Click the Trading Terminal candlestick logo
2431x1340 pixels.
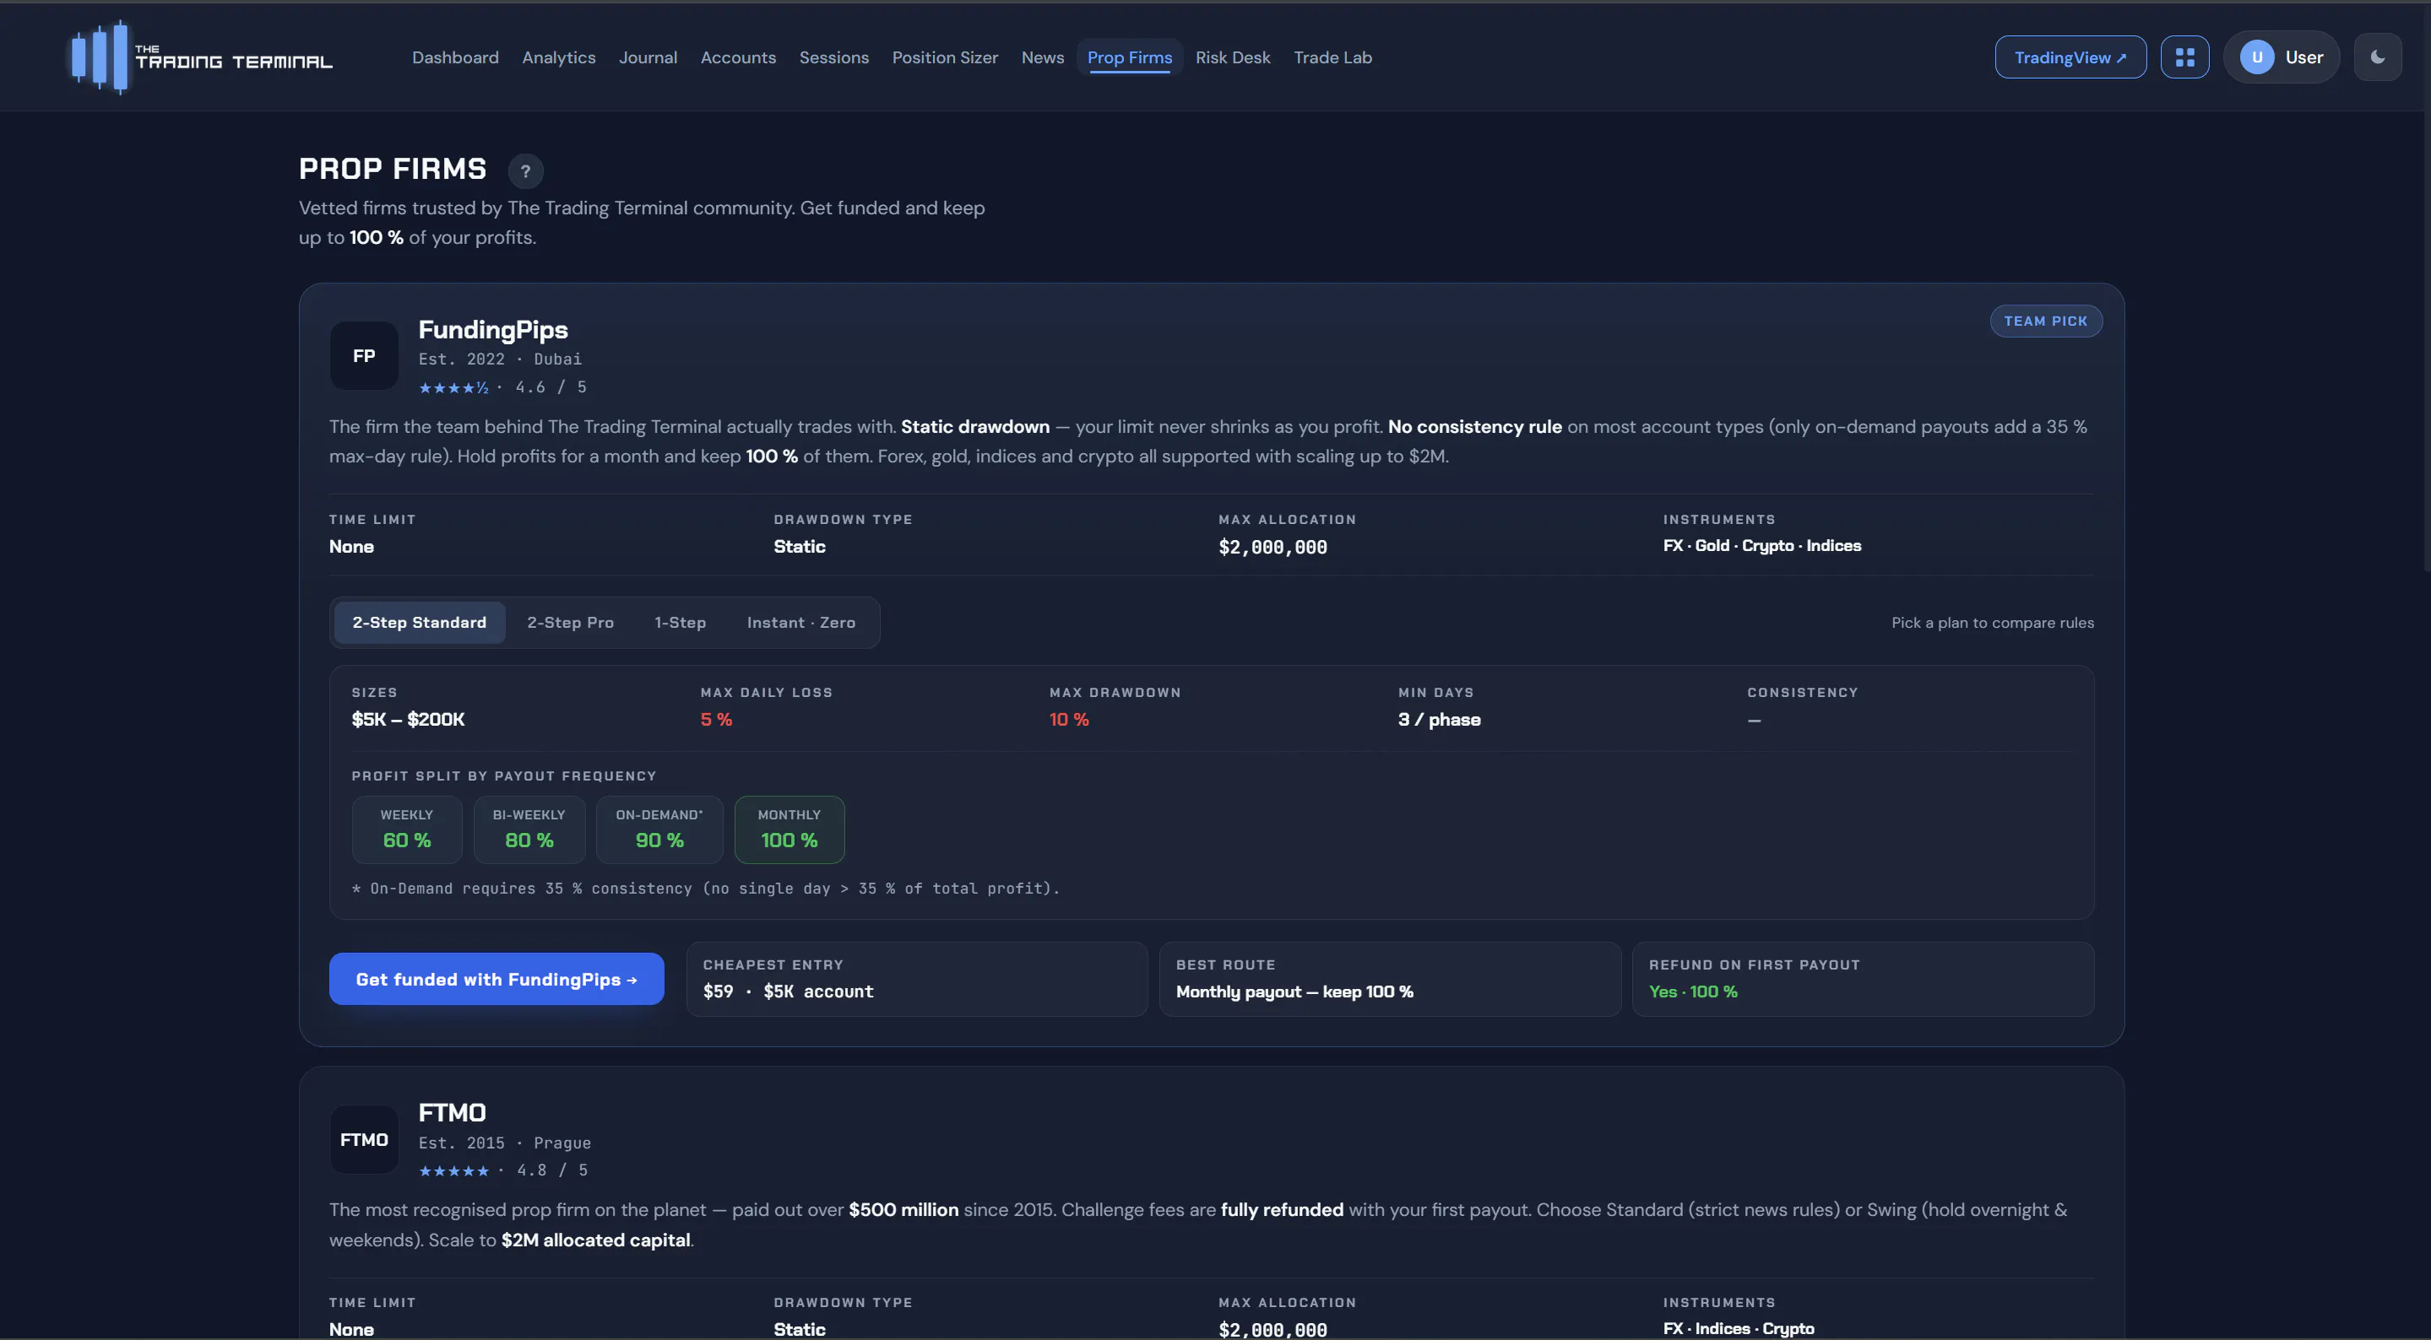click(100, 57)
